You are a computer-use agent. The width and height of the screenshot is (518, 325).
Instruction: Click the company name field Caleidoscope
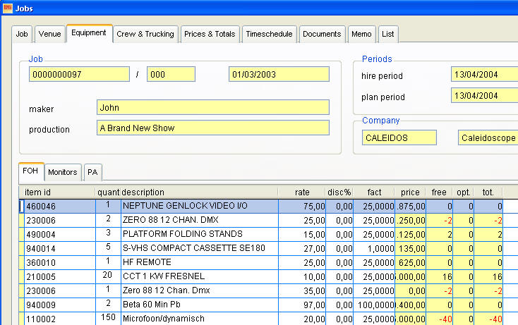coord(488,138)
